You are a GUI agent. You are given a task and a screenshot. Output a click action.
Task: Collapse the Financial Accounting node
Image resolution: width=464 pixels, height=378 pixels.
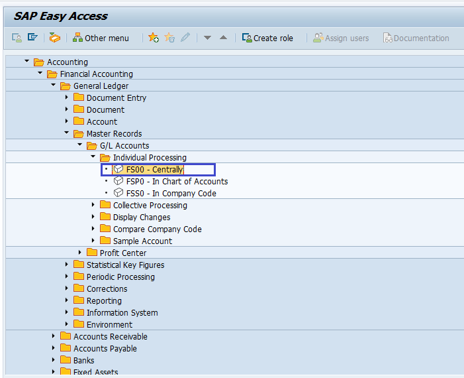40,73
